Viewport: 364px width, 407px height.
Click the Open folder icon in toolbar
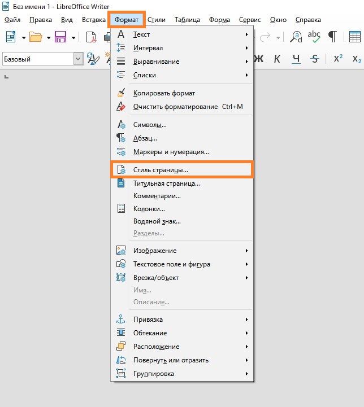point(36,37)
